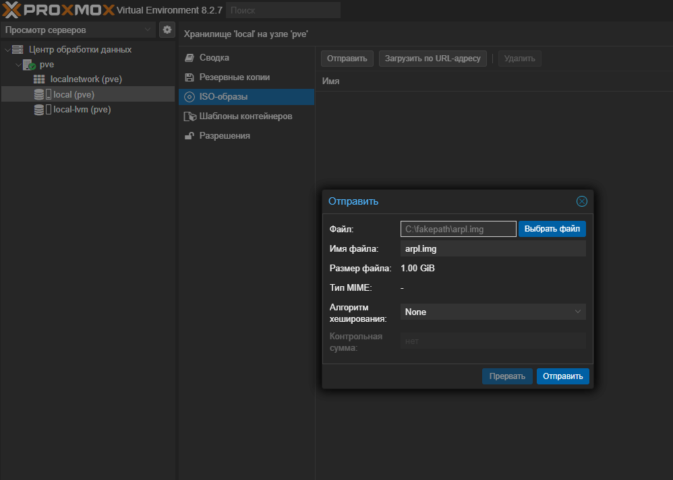This screenshot has height=480, width=673.
Task: Click the Virtual Environment 8.2.7 version text
Action: click(169, 10)
